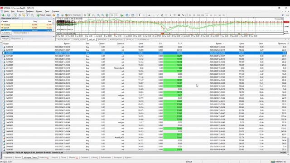Switch to the Алерты terminal tab
Image resolution: width=290 pixels, height=163 pixels.
click(54, 158)
